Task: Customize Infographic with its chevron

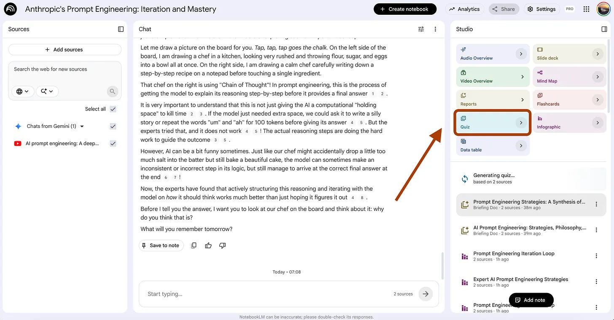Action: [x=598, y=123]
